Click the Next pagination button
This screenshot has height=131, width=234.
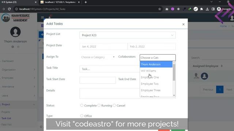tap(229, 90)
